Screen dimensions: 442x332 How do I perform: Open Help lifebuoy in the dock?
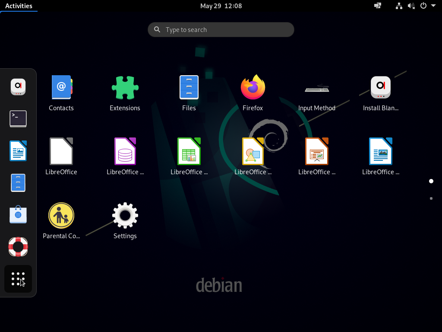[x=18, y=247]
